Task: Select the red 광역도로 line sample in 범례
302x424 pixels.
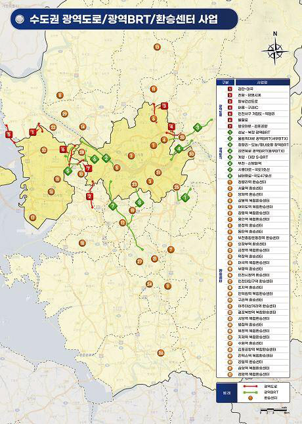Action: [x=251, y=387]
